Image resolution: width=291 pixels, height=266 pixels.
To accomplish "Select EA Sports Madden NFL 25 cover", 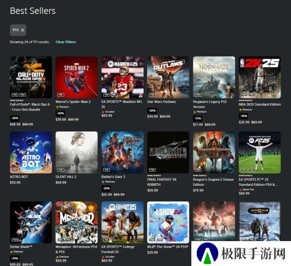I will [x=123, y=77].
